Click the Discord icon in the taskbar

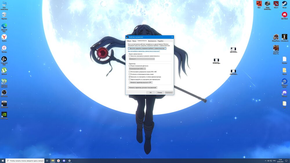tap(64, 161)
